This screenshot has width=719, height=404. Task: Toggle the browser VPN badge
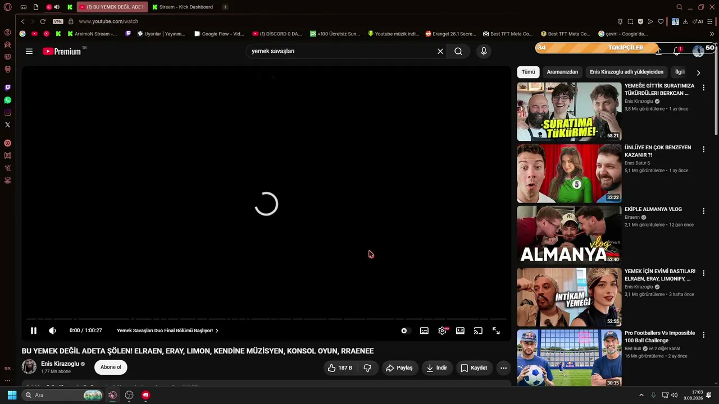click(58, 21)
